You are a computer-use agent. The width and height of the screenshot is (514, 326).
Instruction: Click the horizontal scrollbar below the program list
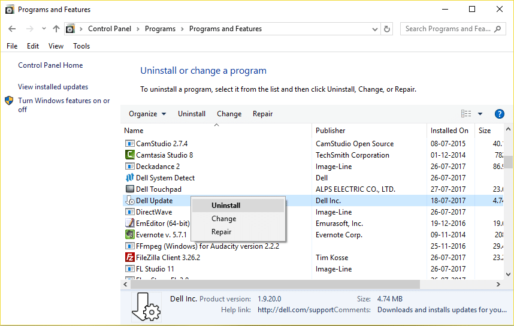[x=312, y=284]
